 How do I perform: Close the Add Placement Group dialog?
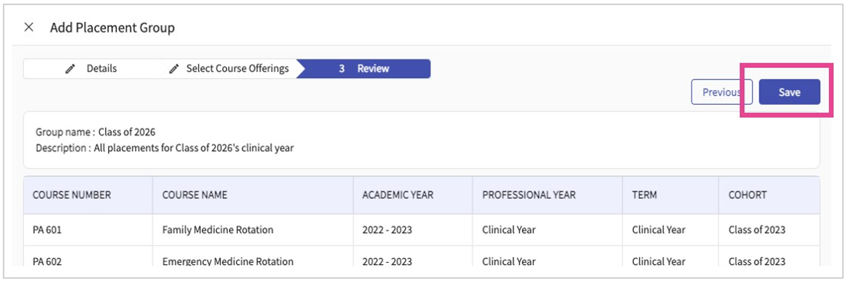pyautogui.click(x=29, y=27)
